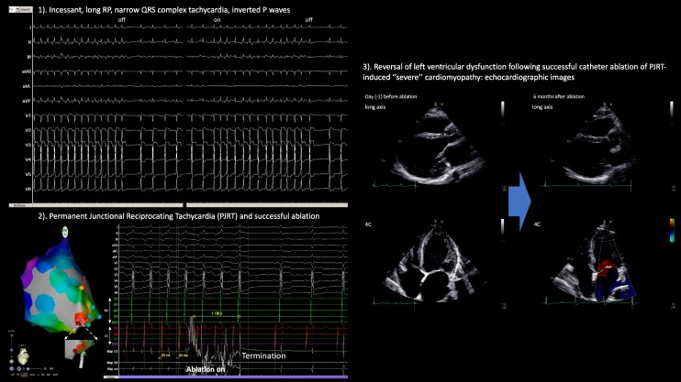The width and height of the screenshot is (681, 382).
Task: Select the 6 months after ablation 4C image
Action: [593, 262]
